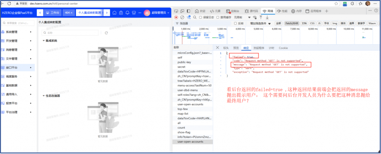The width and height of the screenshot is (381, 154).
Task: Clear the network log
Action: point(182,17)
